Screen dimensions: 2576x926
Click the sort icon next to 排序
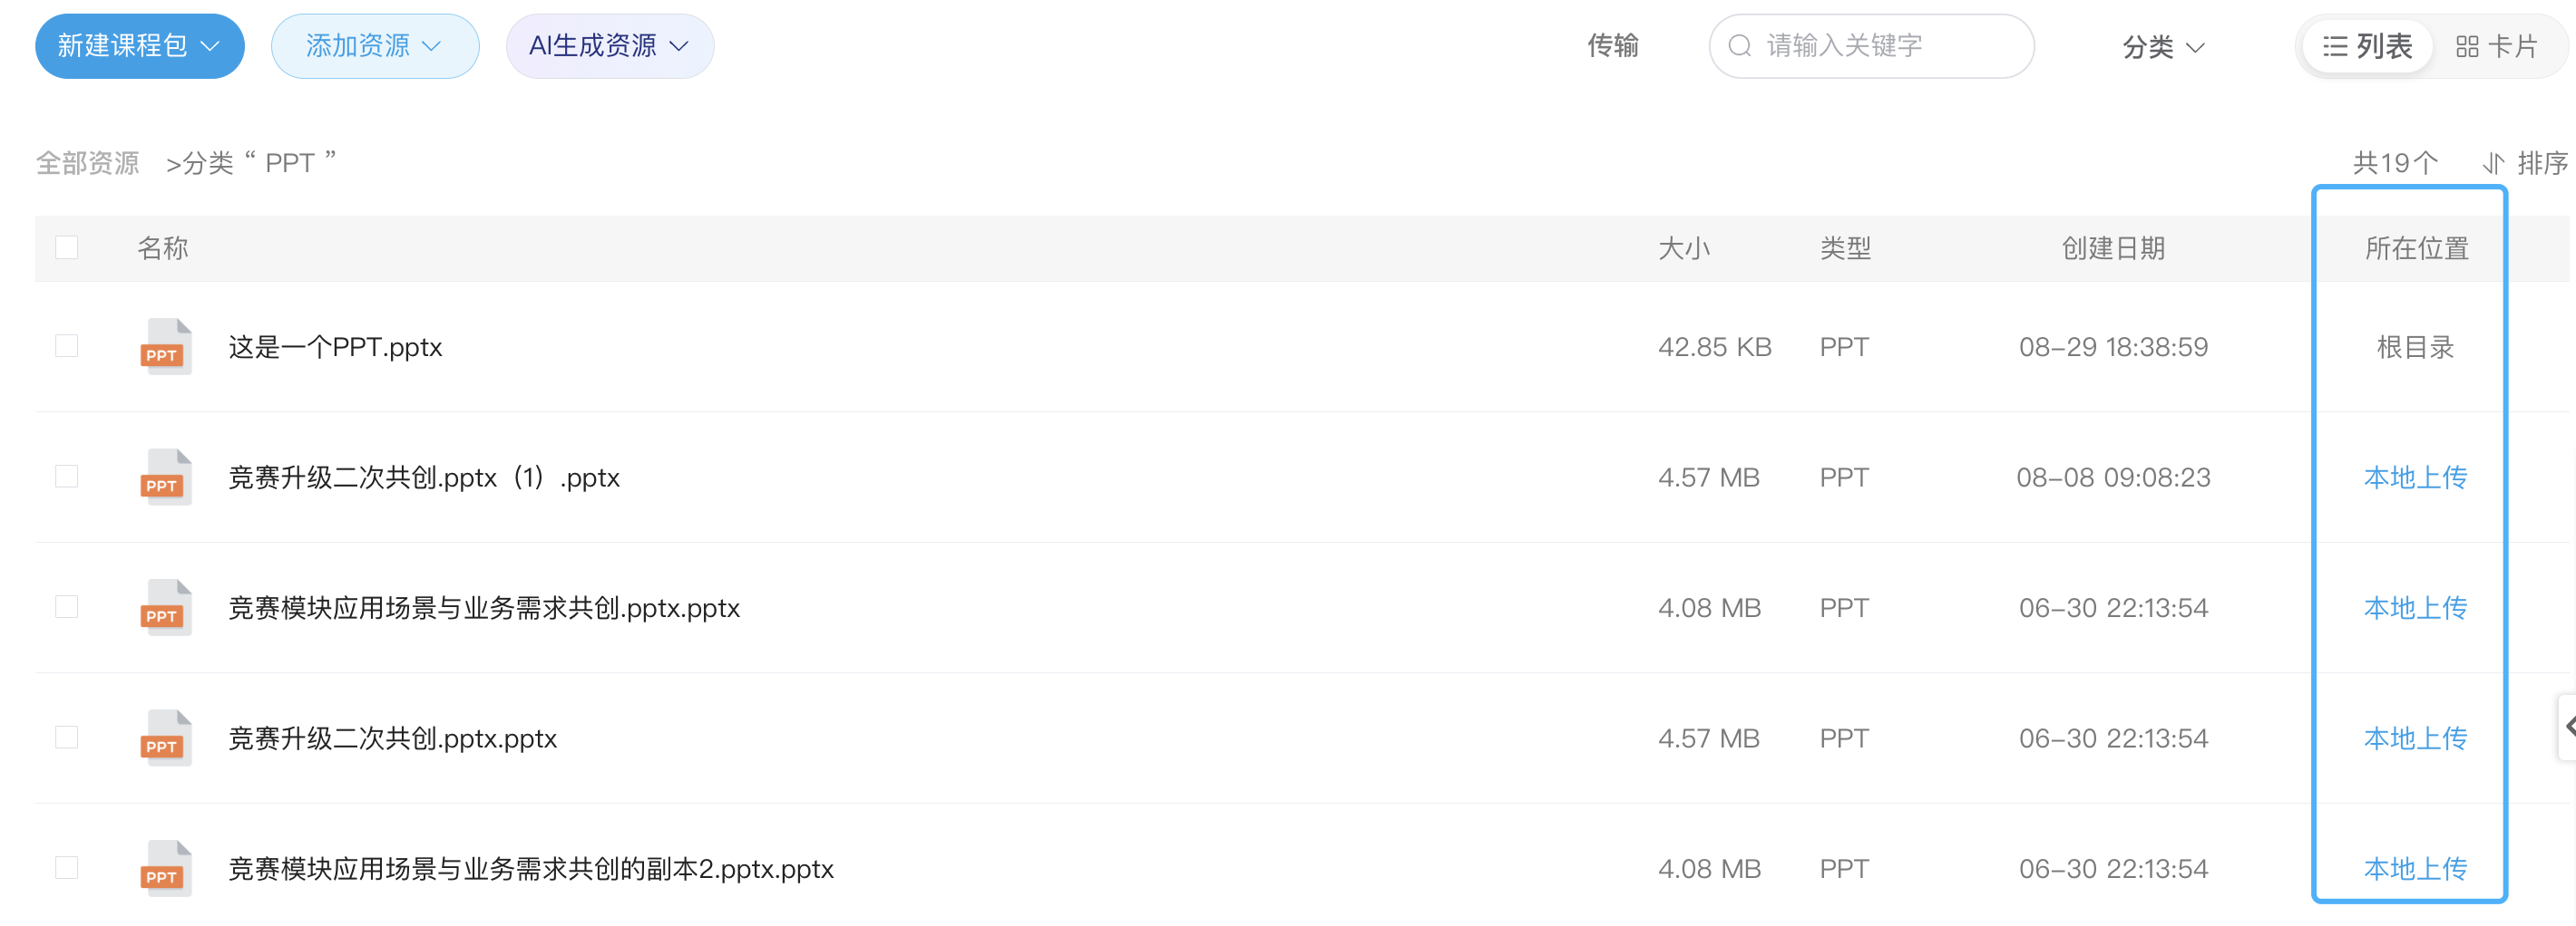tap(2494, 163)
